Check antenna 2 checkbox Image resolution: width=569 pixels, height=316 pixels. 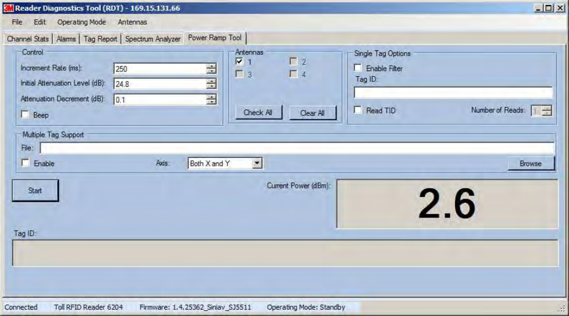tap(294, 61)
